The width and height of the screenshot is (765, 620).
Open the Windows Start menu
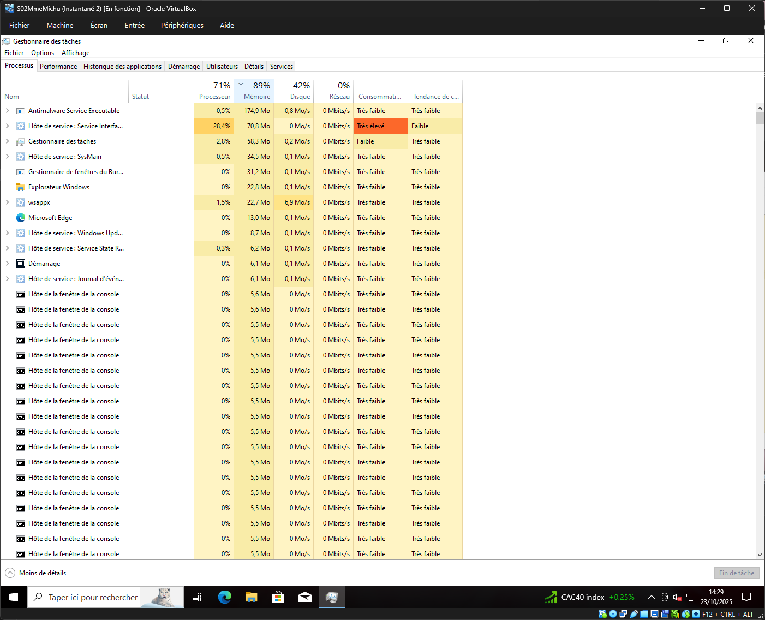pyautogui.click(x=14, y=597)
